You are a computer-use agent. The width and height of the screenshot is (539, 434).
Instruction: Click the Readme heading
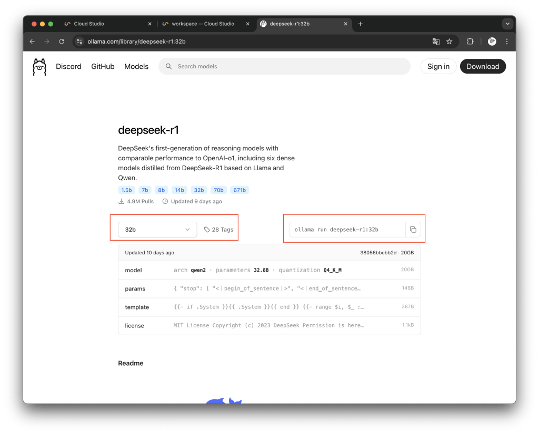pyautogui.click(x=131, y=363)
